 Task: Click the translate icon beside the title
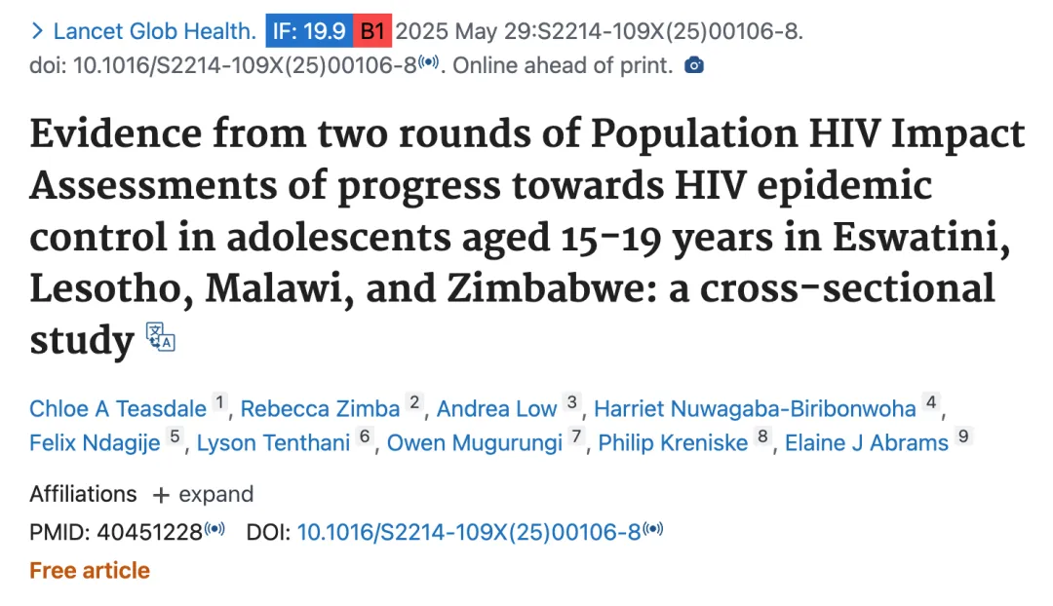click(x=161, y=337)
